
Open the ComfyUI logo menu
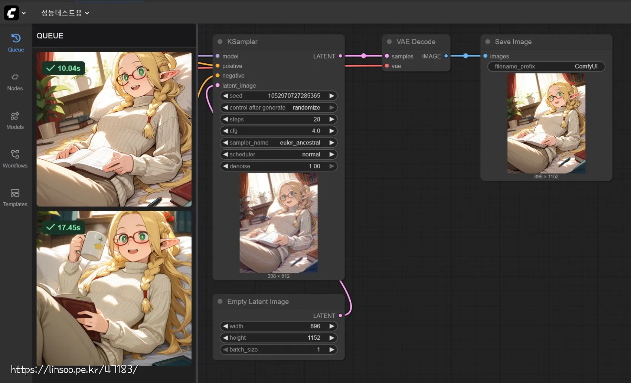point(11,13)
